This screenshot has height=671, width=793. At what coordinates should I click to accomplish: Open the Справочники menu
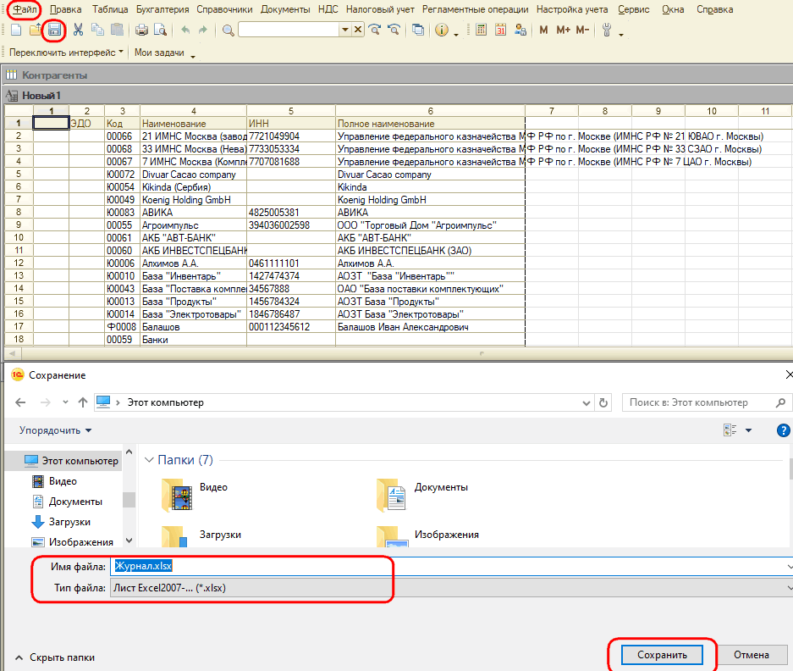224,9
